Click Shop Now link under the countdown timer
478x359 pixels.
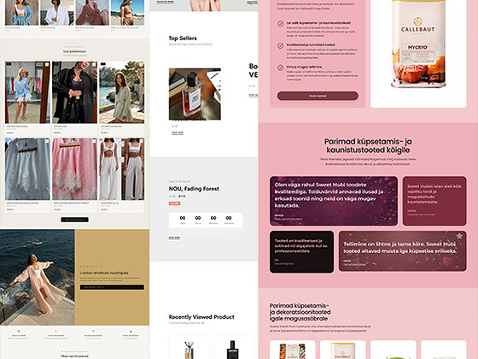pyautogui.click(x=174, y=238)
